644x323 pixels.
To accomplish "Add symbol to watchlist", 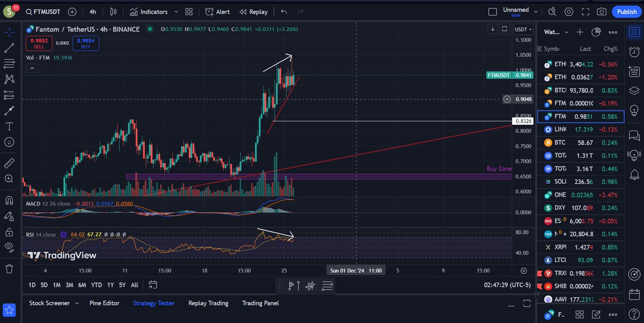I will tap(580, 32).
